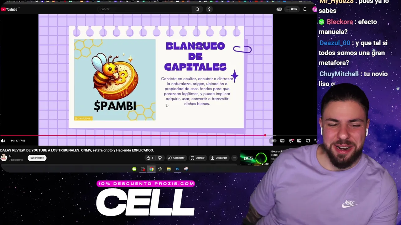Click chat username Deazul_00
Screen dimensions: 401x225
click(335, 43)
